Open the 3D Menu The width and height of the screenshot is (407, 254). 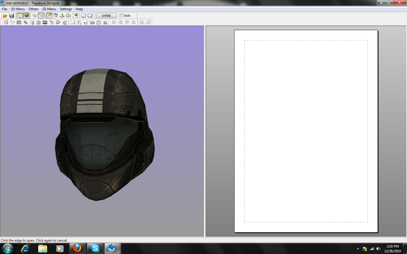[17, 9]
